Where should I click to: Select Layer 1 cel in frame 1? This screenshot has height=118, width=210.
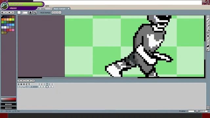pos(39,87)
